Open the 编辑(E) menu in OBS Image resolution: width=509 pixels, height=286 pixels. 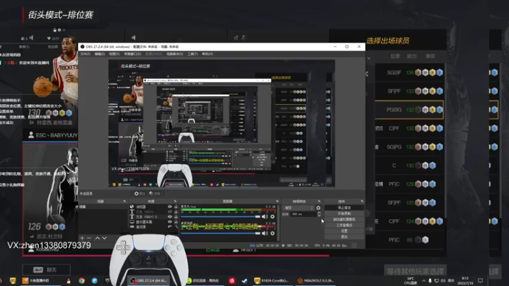click(99, 54)
